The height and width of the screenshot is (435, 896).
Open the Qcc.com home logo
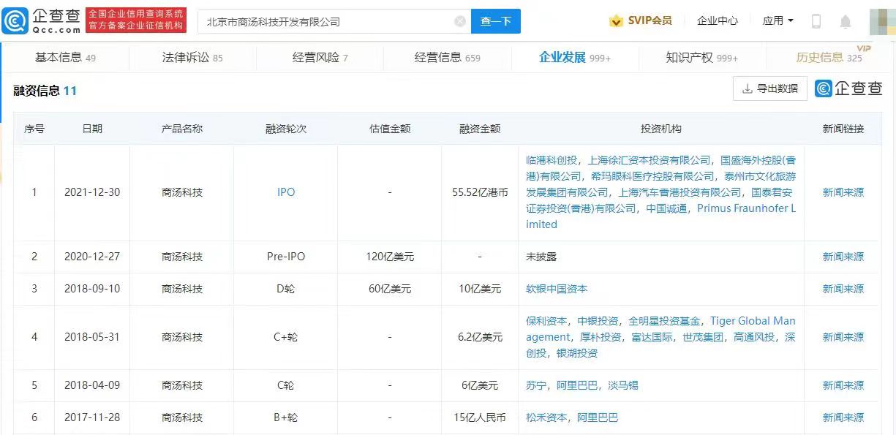point(42,21)
